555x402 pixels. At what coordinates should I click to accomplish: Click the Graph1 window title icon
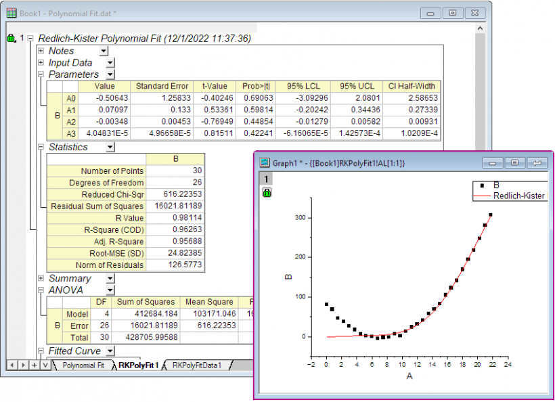pos(264,163)
